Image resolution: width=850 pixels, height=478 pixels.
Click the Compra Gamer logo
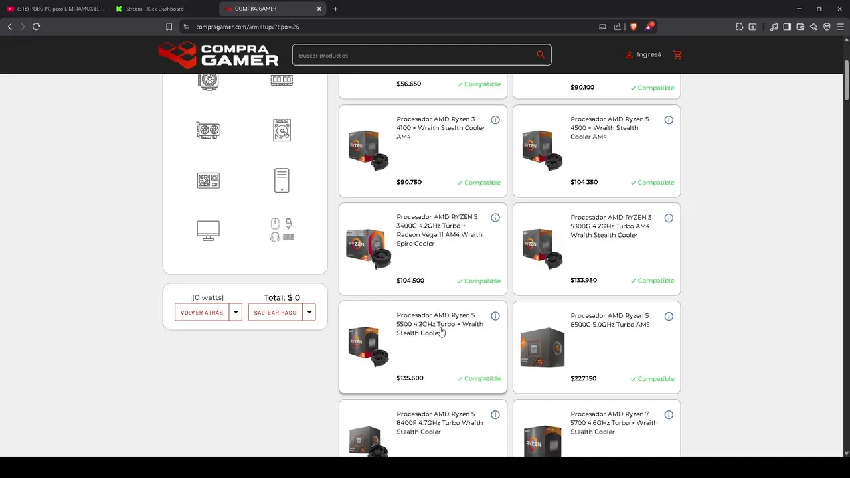[218, 55]
